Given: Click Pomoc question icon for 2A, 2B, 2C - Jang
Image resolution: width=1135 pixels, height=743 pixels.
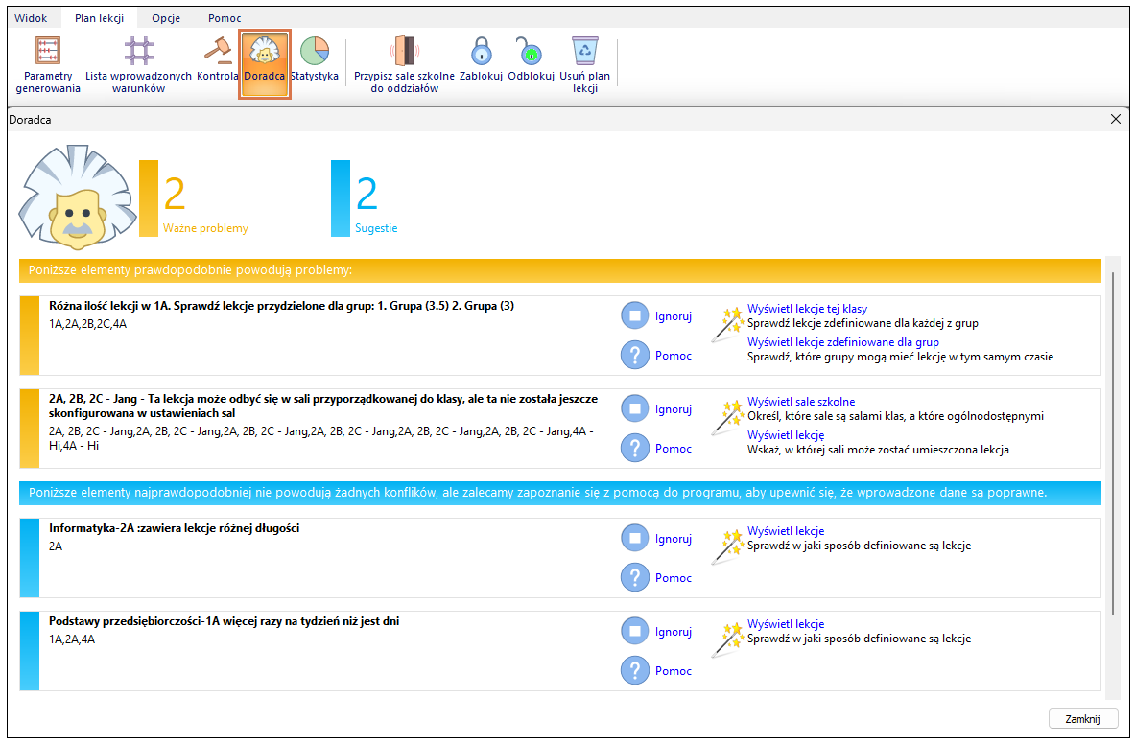Looking at the screenshot, I should point(635,448).
